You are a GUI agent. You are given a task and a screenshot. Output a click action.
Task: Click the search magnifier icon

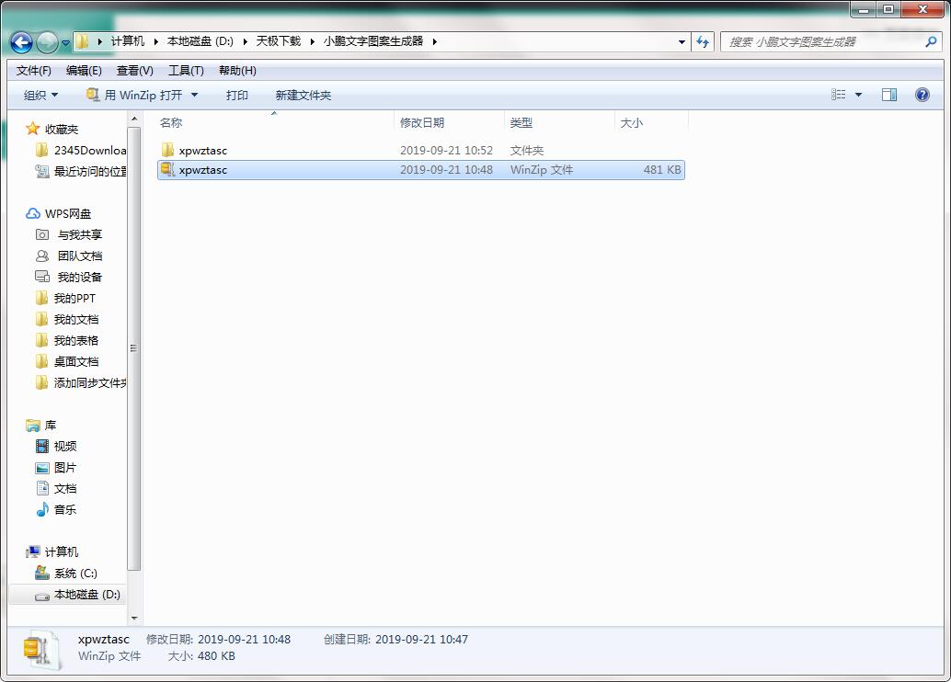tap(932, 42)
